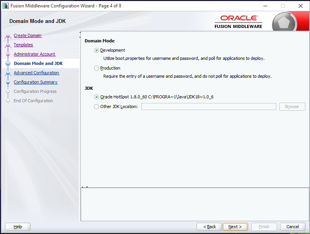Click the Configuration Summary step bullet icon
310x234 pixels.
pos(8,82)
